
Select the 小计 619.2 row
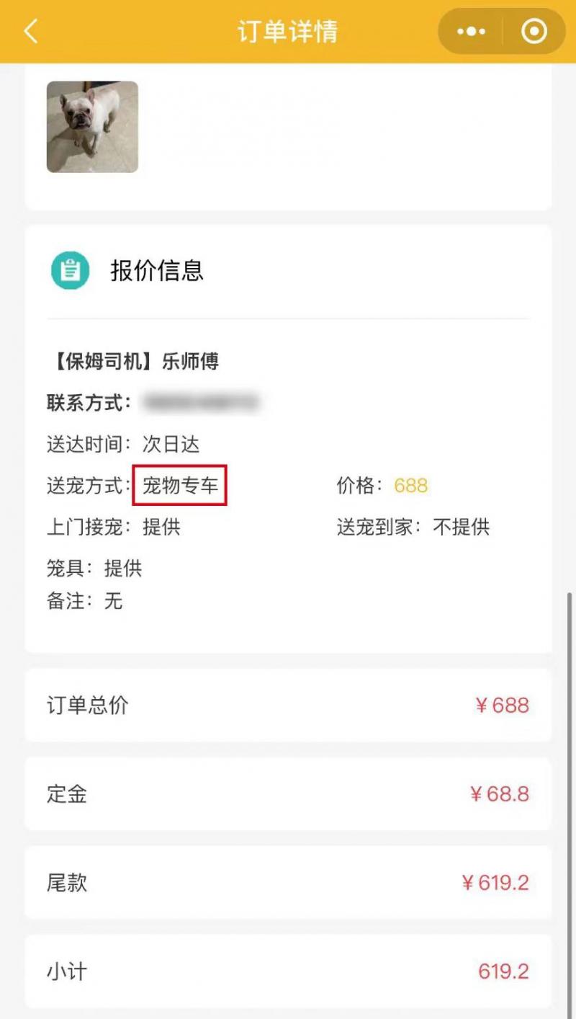point(288,971)
